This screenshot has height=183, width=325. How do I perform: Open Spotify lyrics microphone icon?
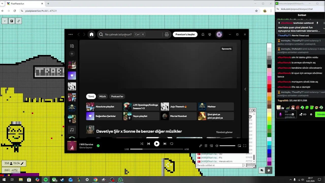(201, 146)
